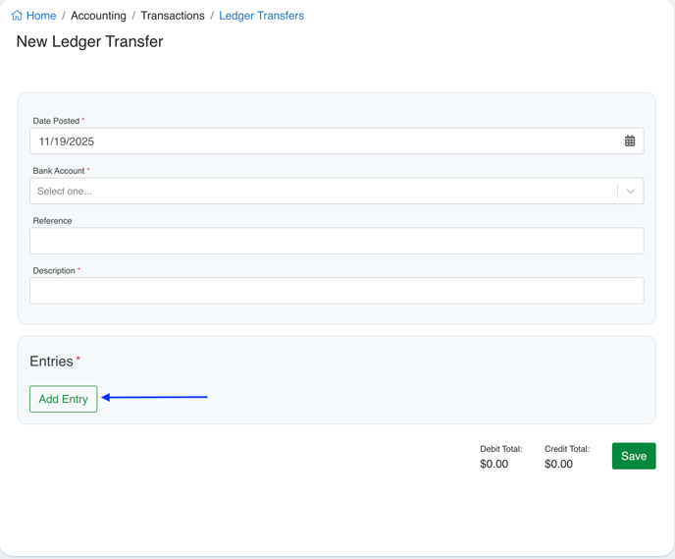Viewport: 675px width, 559px height.
Task: Click the Entries section heading
Action: 52,362
